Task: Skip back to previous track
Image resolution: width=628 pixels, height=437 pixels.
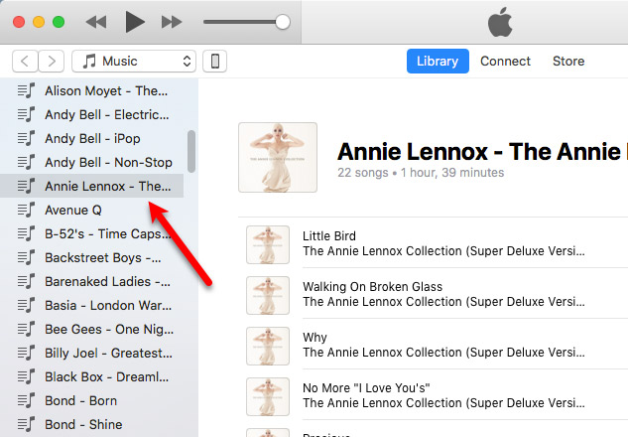Action: (x=96, y=21)
